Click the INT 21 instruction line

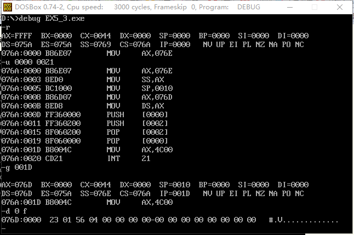click(76, 158)
